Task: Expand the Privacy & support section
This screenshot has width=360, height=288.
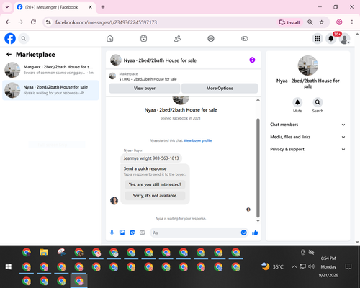Action: pyautogui.click(x=307, y=150)
